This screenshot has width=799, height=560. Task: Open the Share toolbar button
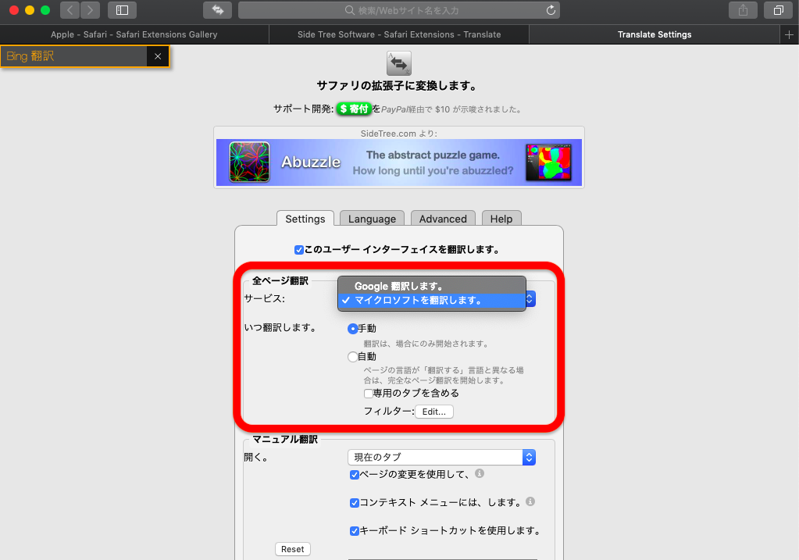743,10
